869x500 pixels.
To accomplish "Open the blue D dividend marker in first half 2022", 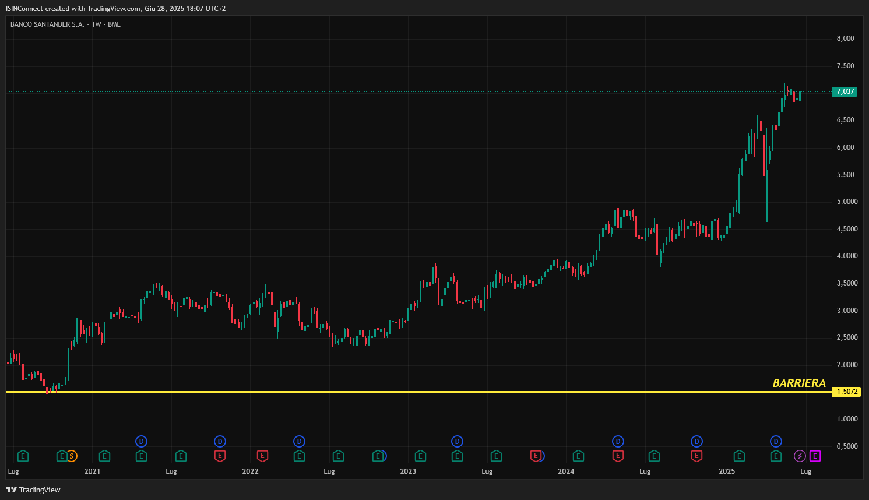I will tap(299, 442).
